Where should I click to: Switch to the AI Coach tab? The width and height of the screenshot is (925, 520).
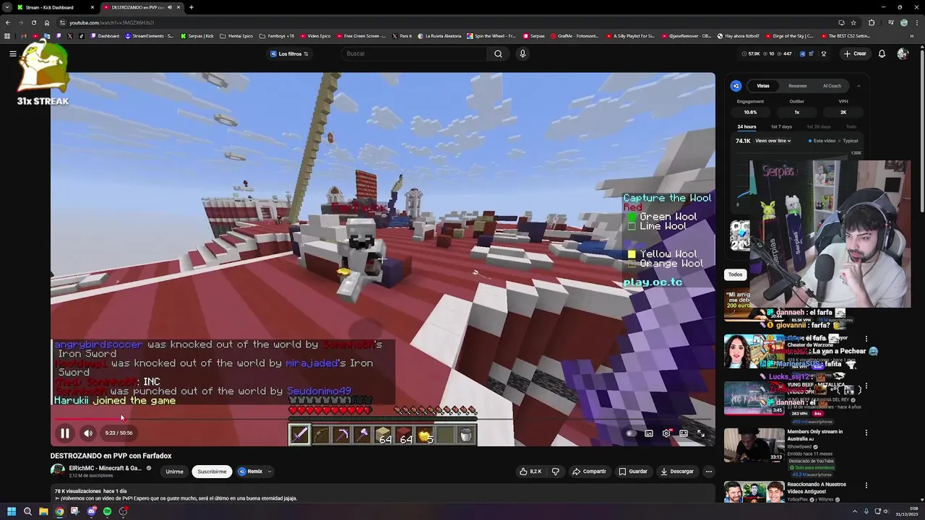[832, 86]
